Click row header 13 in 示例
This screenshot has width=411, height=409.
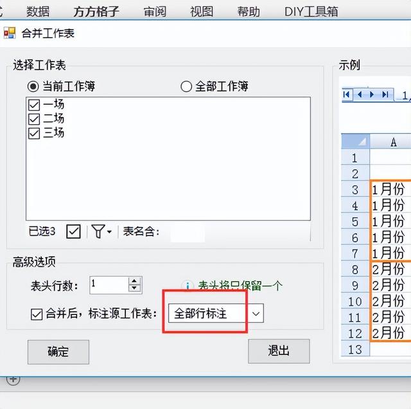point(355,349)
